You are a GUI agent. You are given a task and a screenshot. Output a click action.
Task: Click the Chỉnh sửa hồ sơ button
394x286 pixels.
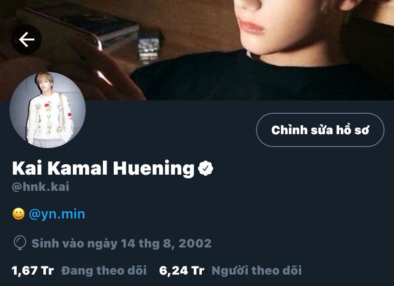[x=320, y=130]
